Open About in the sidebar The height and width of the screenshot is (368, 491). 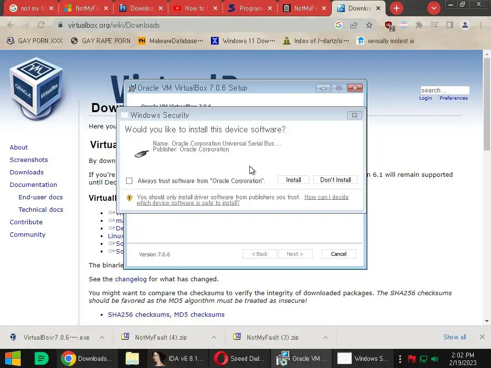[x=19, y=148]
